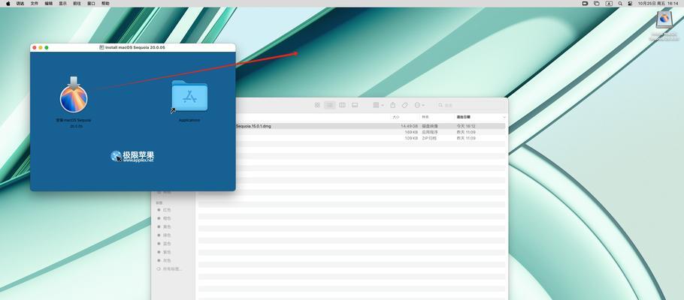Click the battery status icon

click(x=585, y=3)
